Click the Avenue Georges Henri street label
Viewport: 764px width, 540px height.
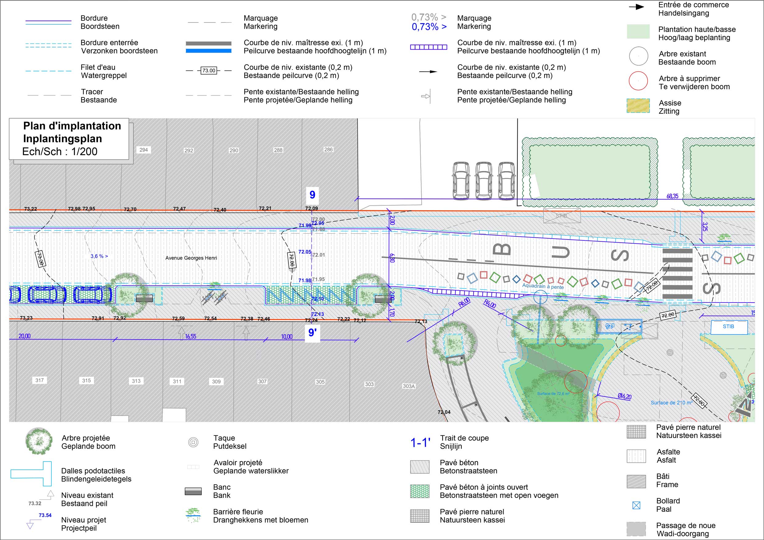[191, 258]
